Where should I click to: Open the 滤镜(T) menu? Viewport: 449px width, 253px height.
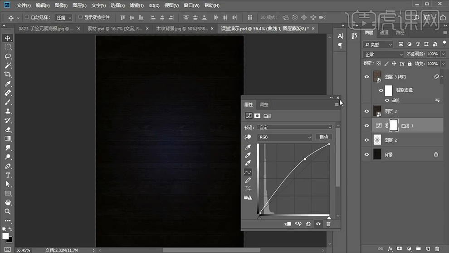pos(137,5)
